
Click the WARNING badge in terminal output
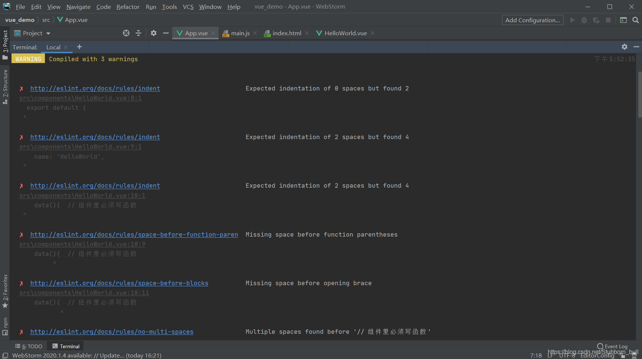28,59
